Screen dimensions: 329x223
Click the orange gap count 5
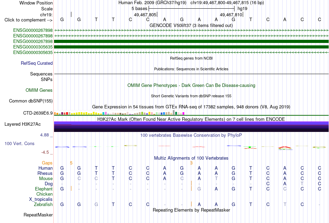71,163
